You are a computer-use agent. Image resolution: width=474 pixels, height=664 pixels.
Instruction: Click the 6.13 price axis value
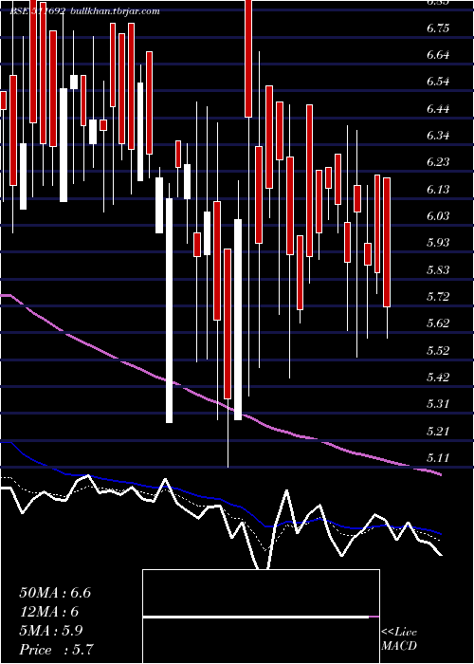click(438, 190)
